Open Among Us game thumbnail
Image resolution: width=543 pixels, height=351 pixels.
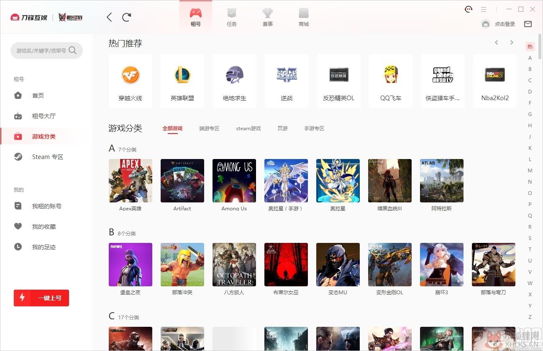(234, 181)
